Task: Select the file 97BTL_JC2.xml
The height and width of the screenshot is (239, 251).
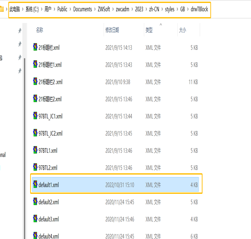Action: point(51,134)
